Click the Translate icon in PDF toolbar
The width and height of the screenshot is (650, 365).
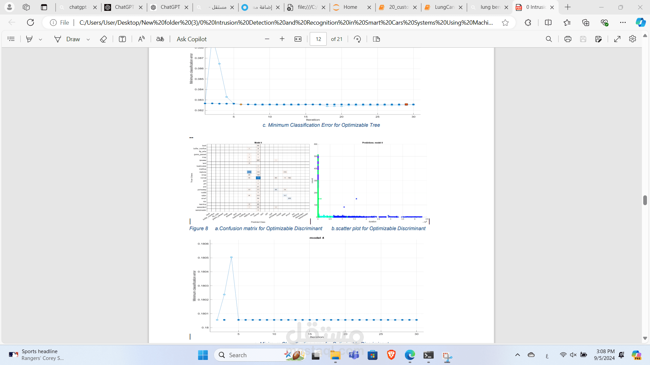click(160, 39)
